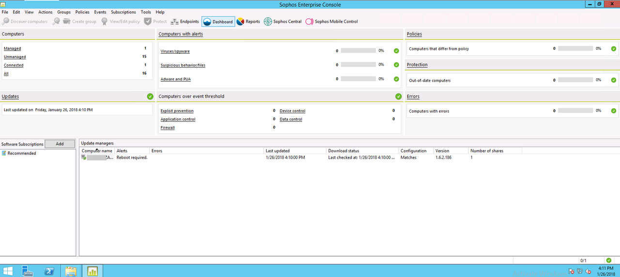Open the Suspicious behavior/files link
This screenshot has height=277, width=620.
[x=183, y=65]
